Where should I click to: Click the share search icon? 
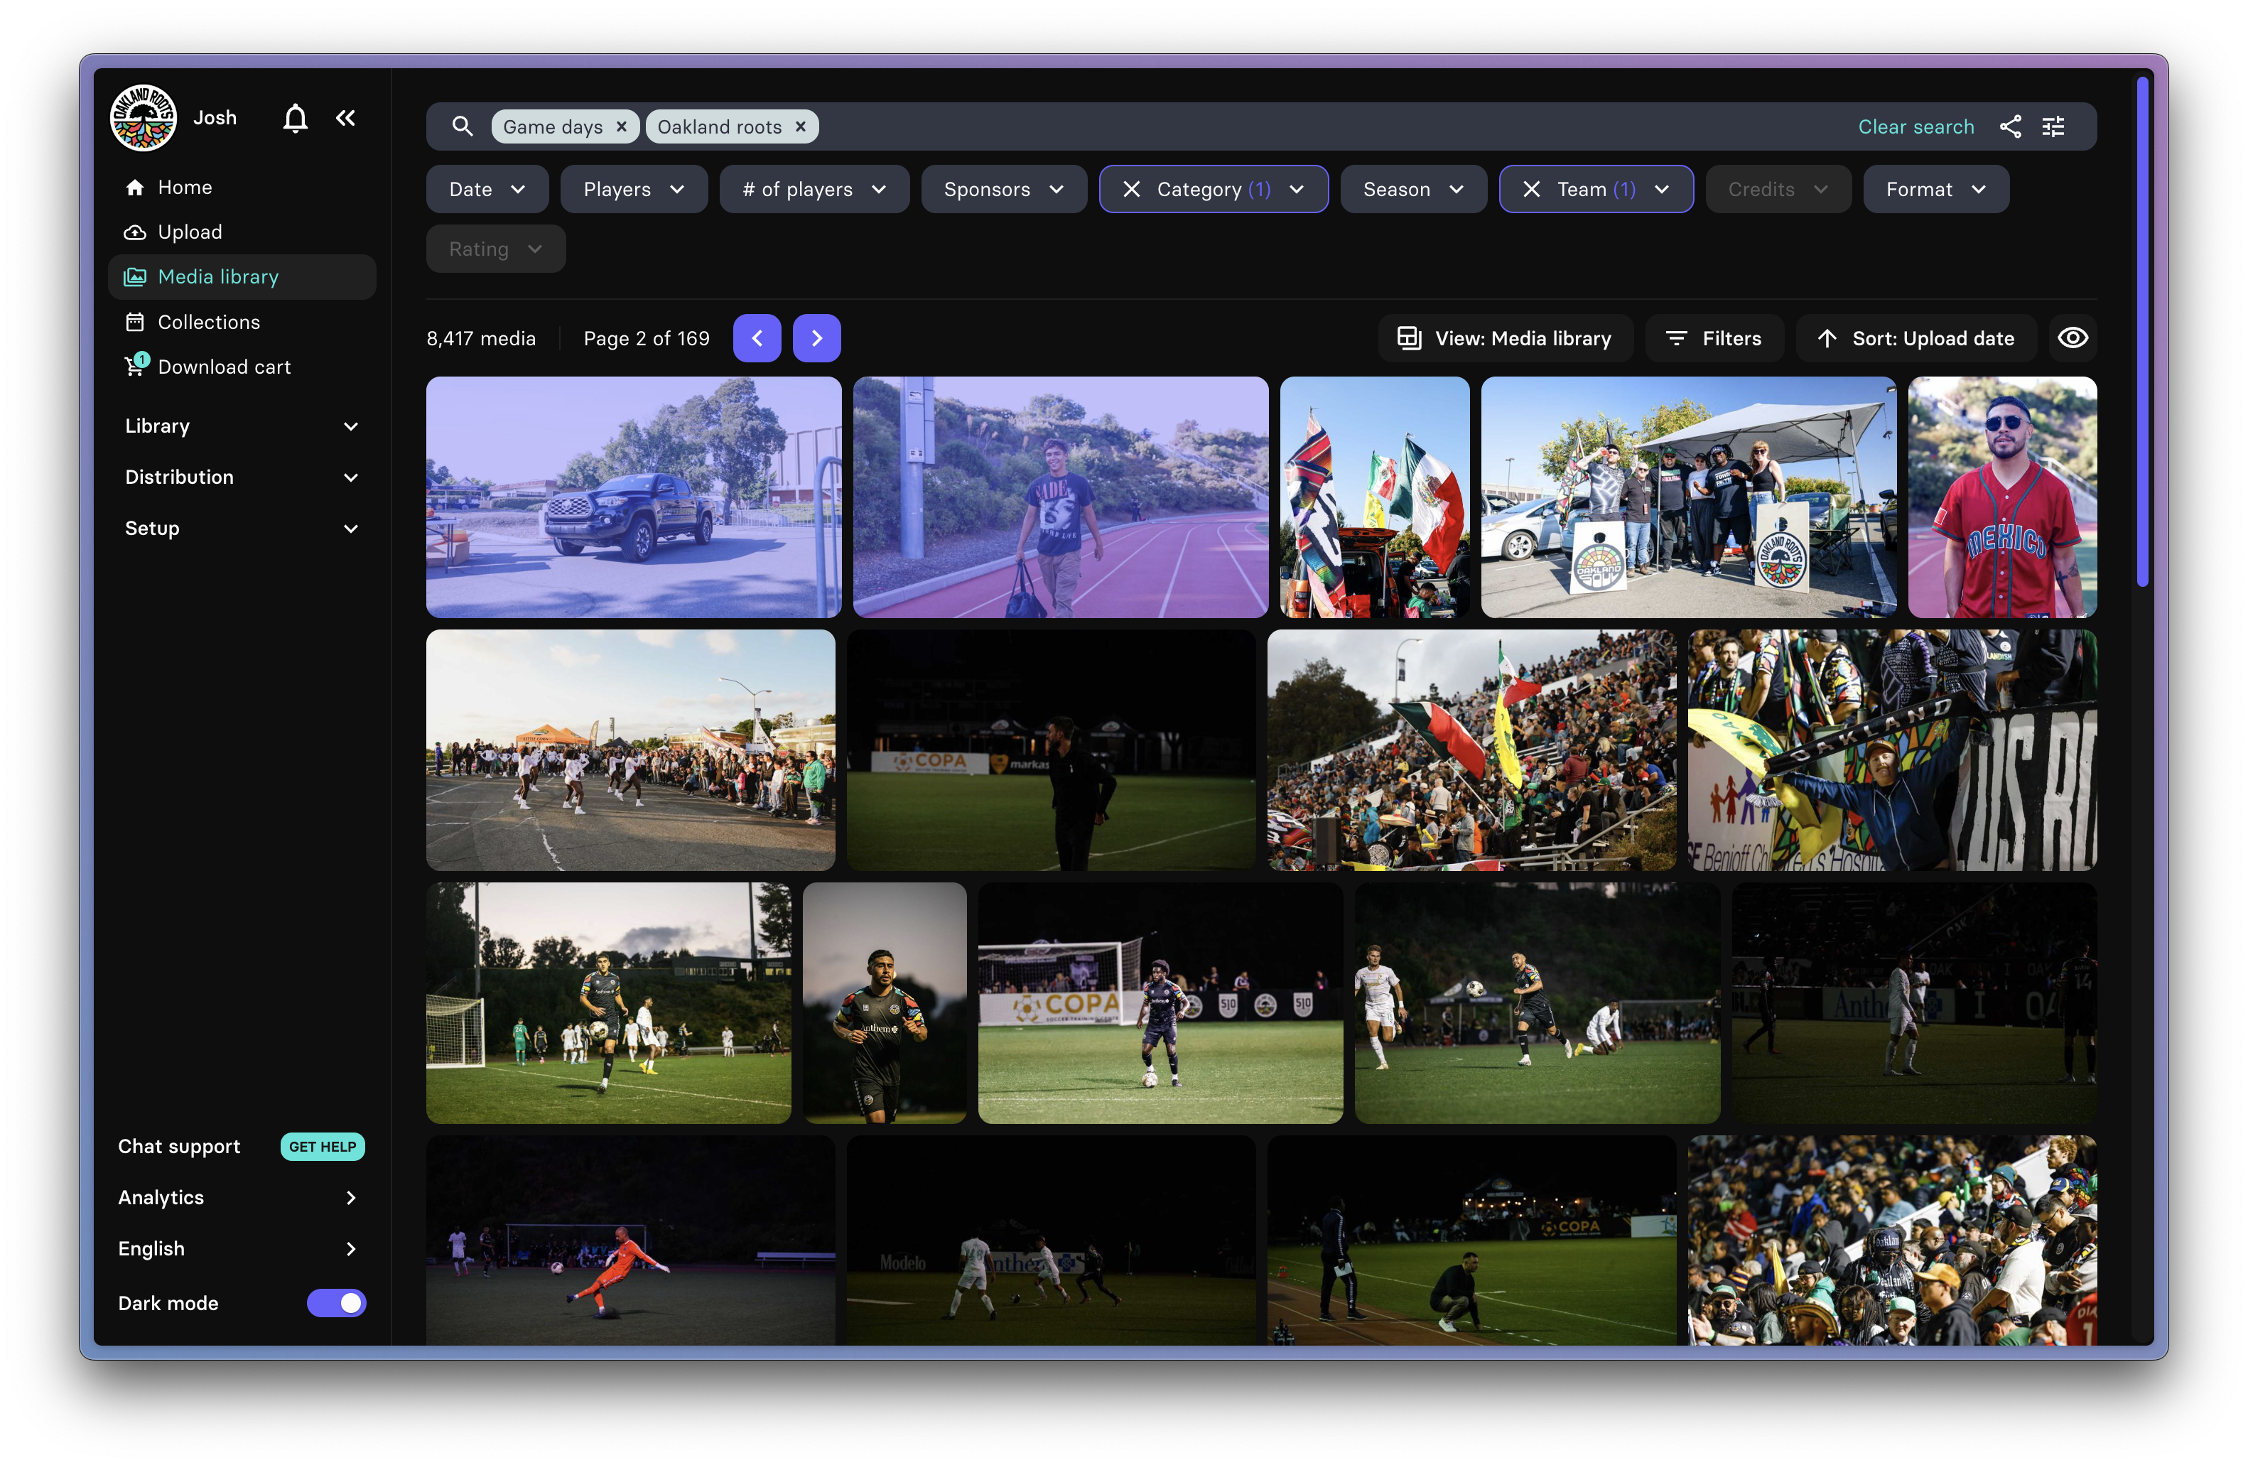(2010, 126)
